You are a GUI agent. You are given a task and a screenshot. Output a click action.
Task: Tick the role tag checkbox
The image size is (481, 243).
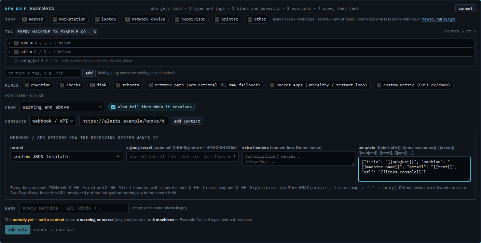16,43
